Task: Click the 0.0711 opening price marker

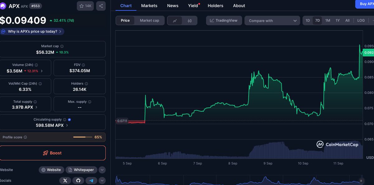Action: click(122, 121)
